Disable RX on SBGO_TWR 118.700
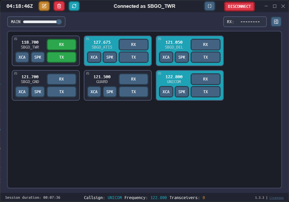The height and width of the screenshot is (202, 289). click(x=62, y=45)
